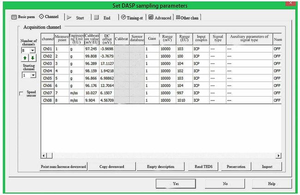Click Auxiliary parameters of signal type header
Screen dimensions: 300x195
[250, 39]
